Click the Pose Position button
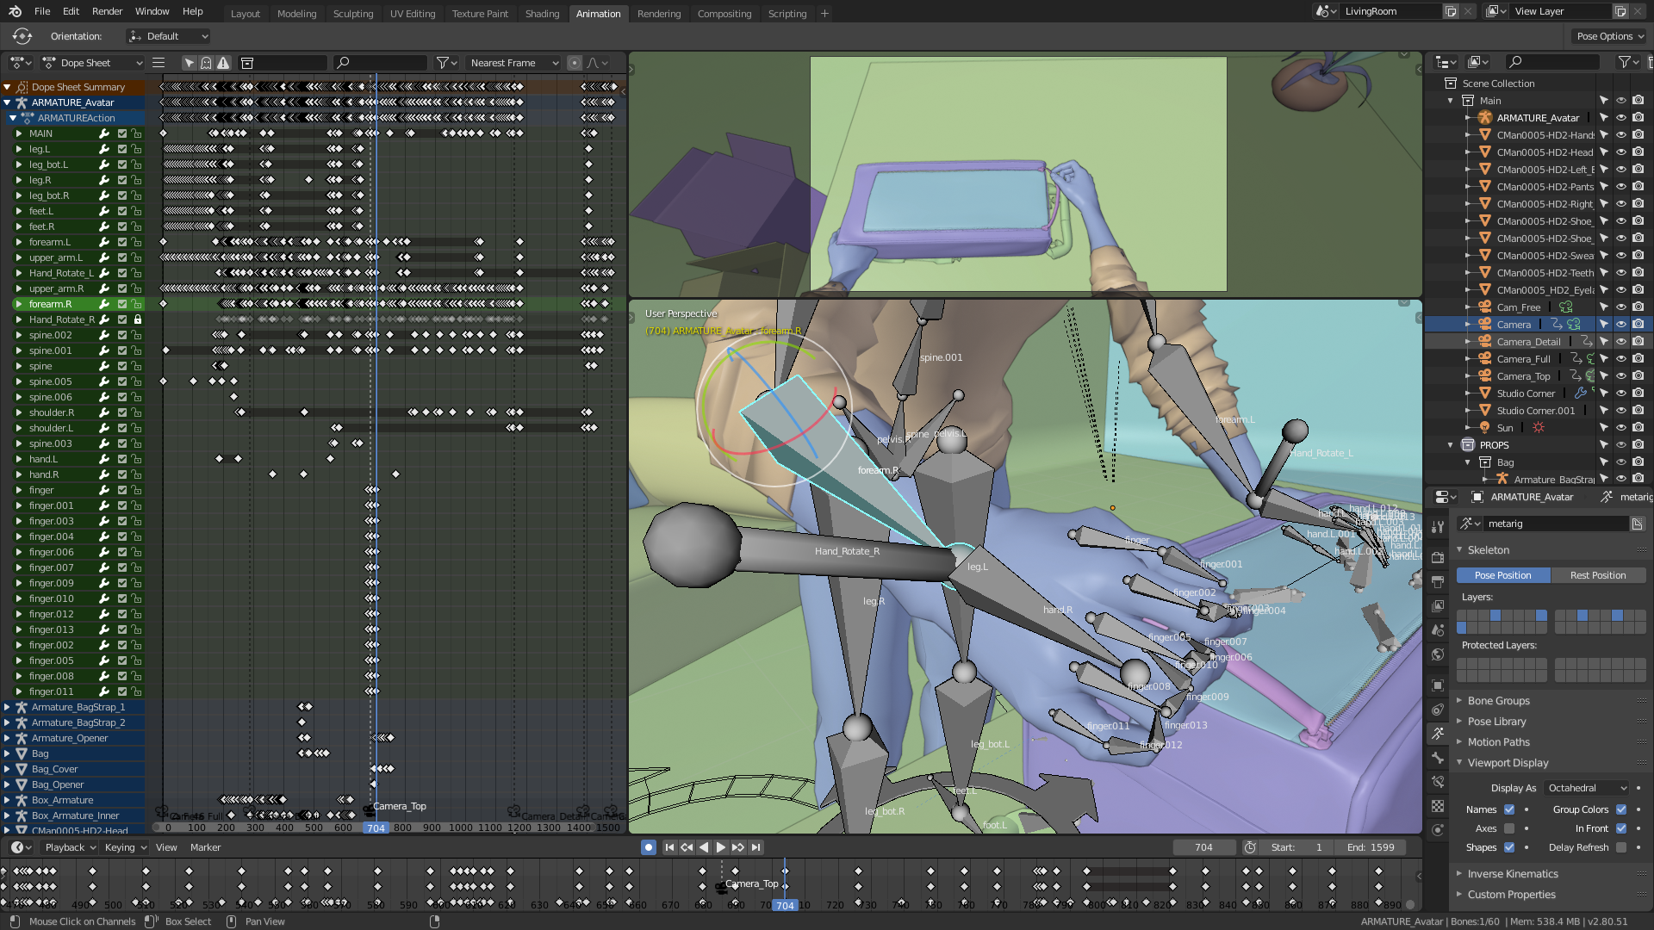 [1502, 575]
